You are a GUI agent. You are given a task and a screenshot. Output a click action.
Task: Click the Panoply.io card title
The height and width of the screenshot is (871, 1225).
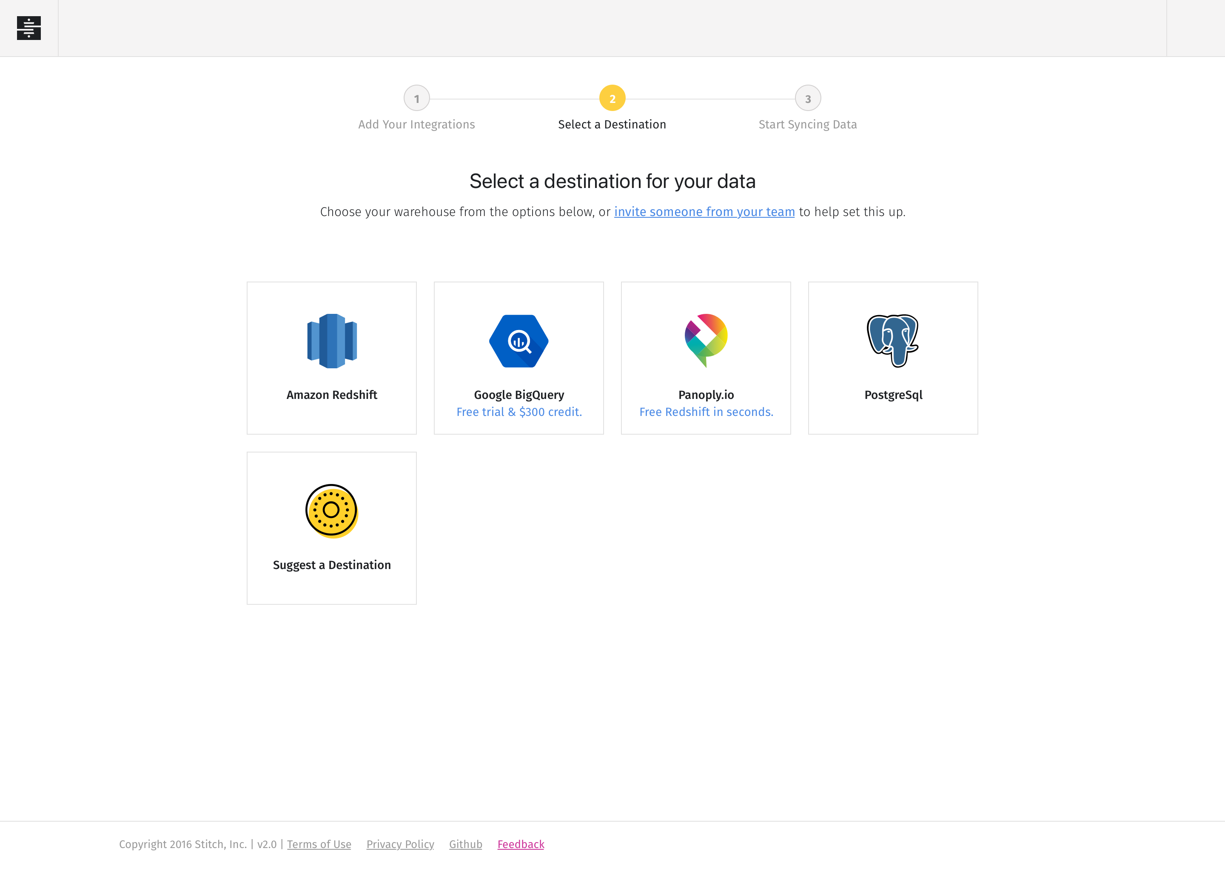click(x=706, y=395)
